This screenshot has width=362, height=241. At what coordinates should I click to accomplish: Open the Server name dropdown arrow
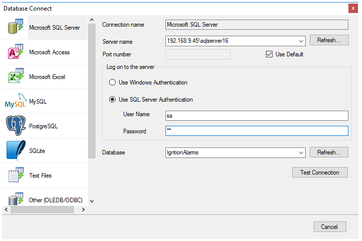point(301,41)
